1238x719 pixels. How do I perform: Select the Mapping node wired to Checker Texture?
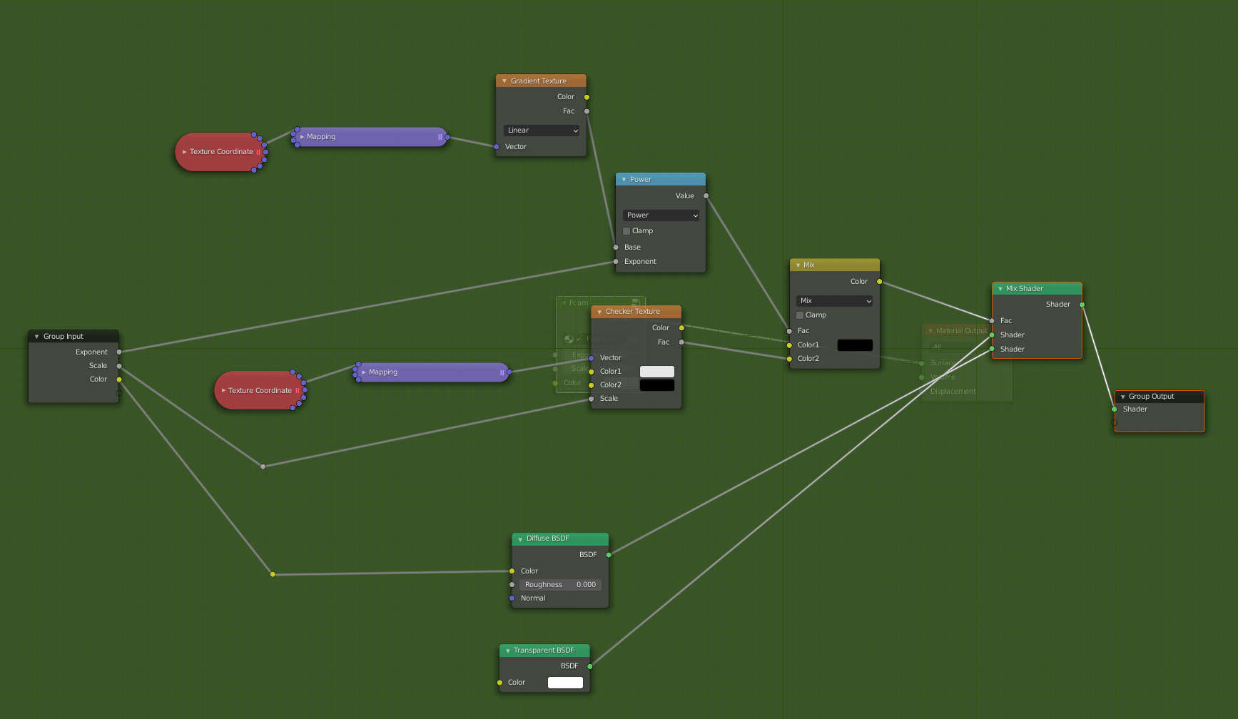tap(432, 372)
